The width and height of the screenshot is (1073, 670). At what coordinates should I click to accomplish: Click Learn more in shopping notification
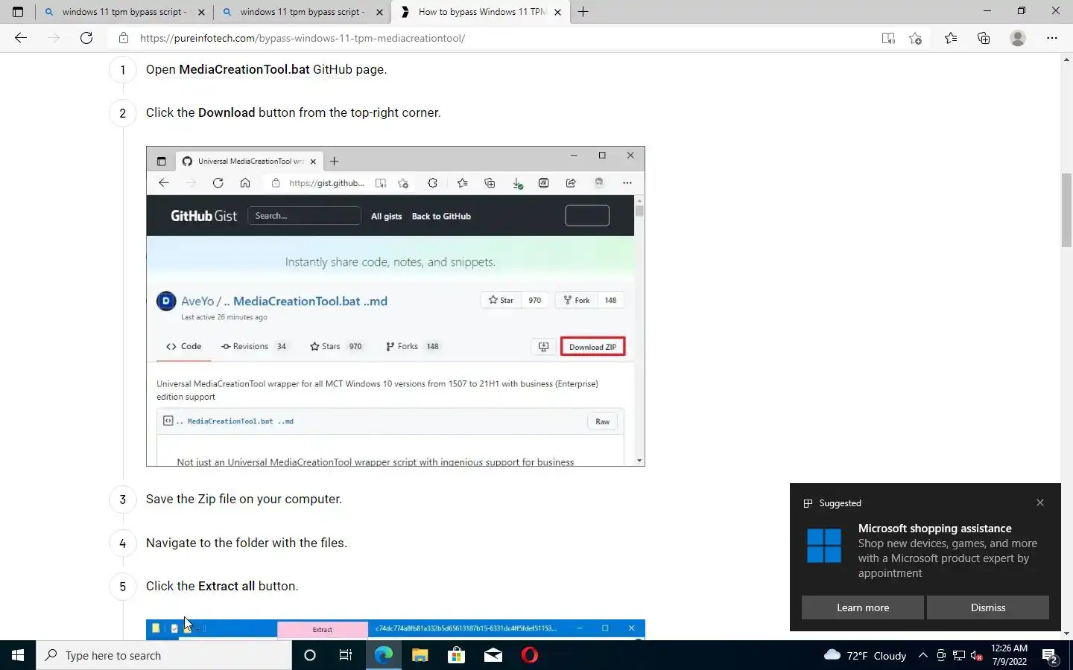click(x=863, y=607)
